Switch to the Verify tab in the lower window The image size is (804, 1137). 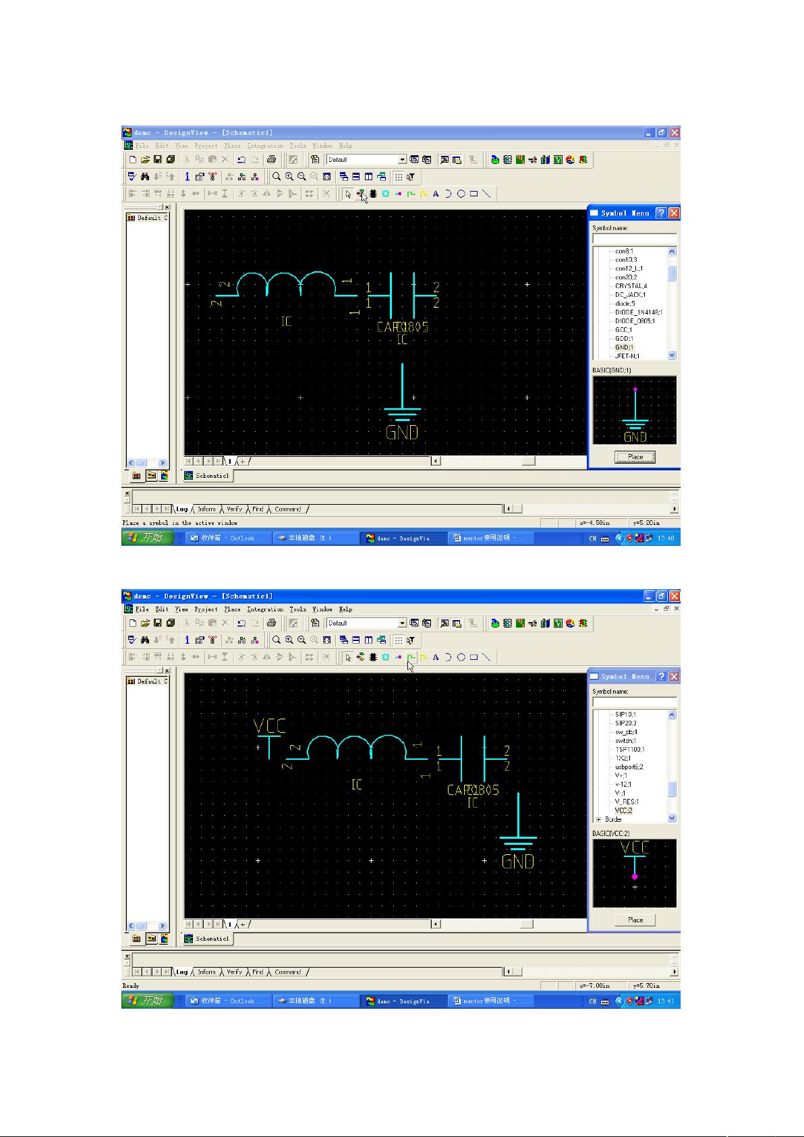click(234, 972)
